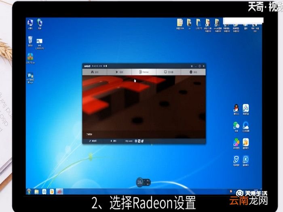Viewport: 283px width, 212px height.
Task: Open Preferences (首选项) with the wrench icon
Action: click(x=93, y=141)
